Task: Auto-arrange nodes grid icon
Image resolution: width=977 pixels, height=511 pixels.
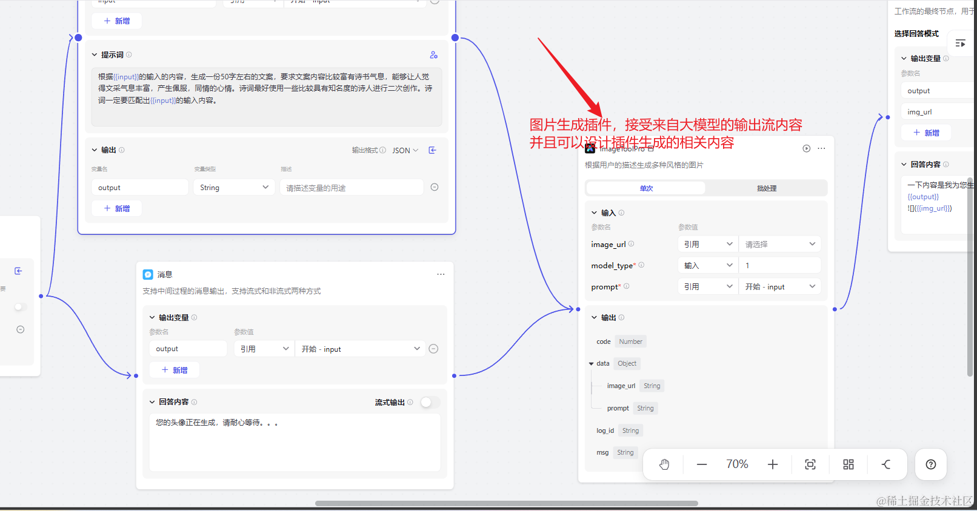Action: pyautogui.click(x=849, y=464)
